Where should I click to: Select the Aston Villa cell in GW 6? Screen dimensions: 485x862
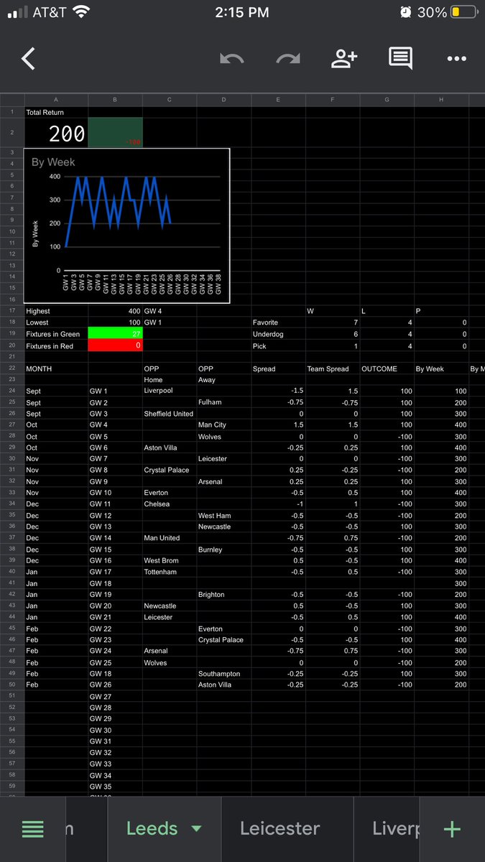tap(170, 448)
